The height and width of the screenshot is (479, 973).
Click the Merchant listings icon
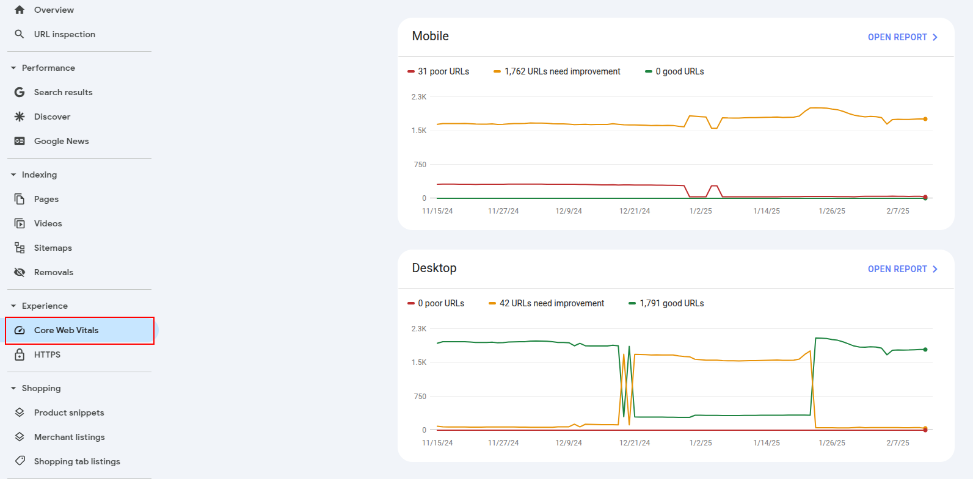point(20,437)
